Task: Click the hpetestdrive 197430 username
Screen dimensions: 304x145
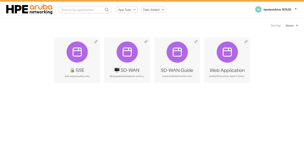Action: tap(277, 10)
